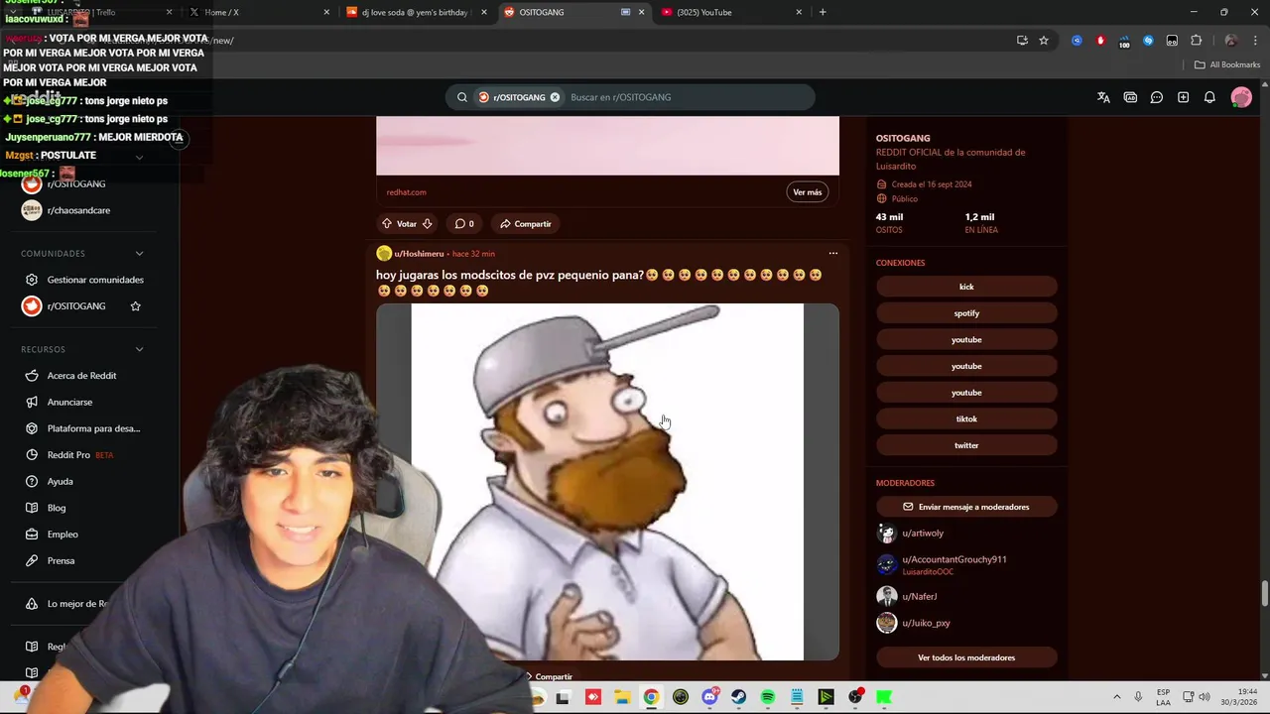1270x714 pixels.
Task: Open Discord from the taskbar
Action: 709,697
